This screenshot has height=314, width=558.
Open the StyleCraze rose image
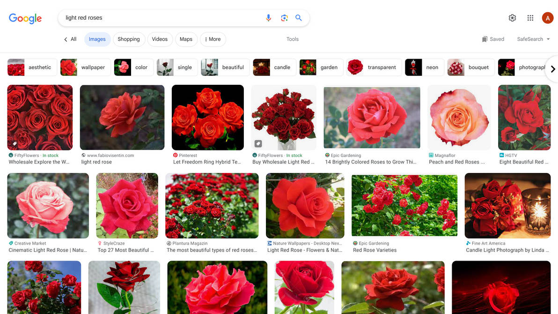[x=127, y=206]
